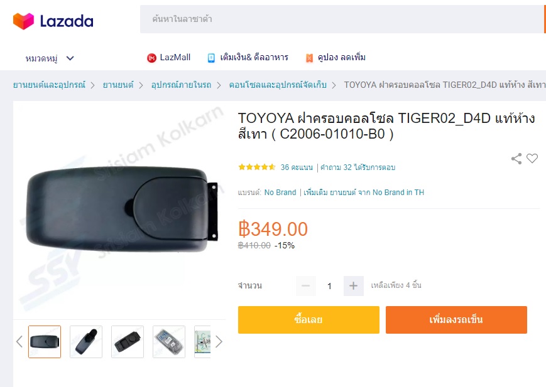Open the No Brand brand link
Screen dimensions: 546x387
pyautogui.click(x=280, y=193)
